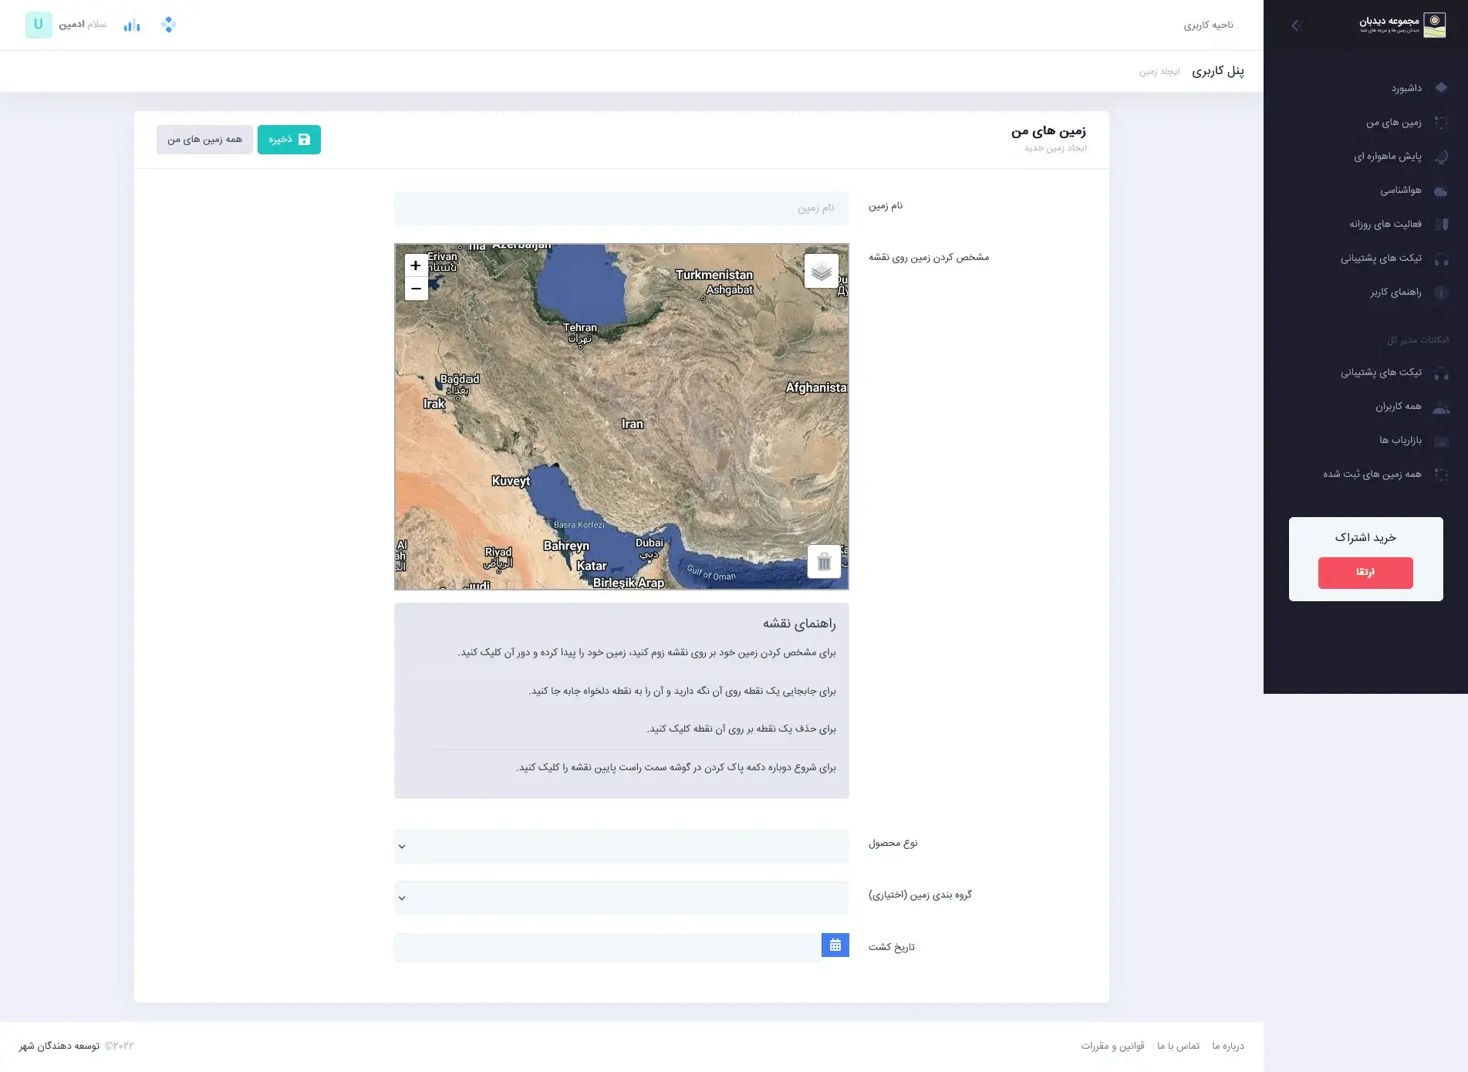
Task: Click the map zoom in plus button
Action: pyautogui.click(x=416, y=265)
